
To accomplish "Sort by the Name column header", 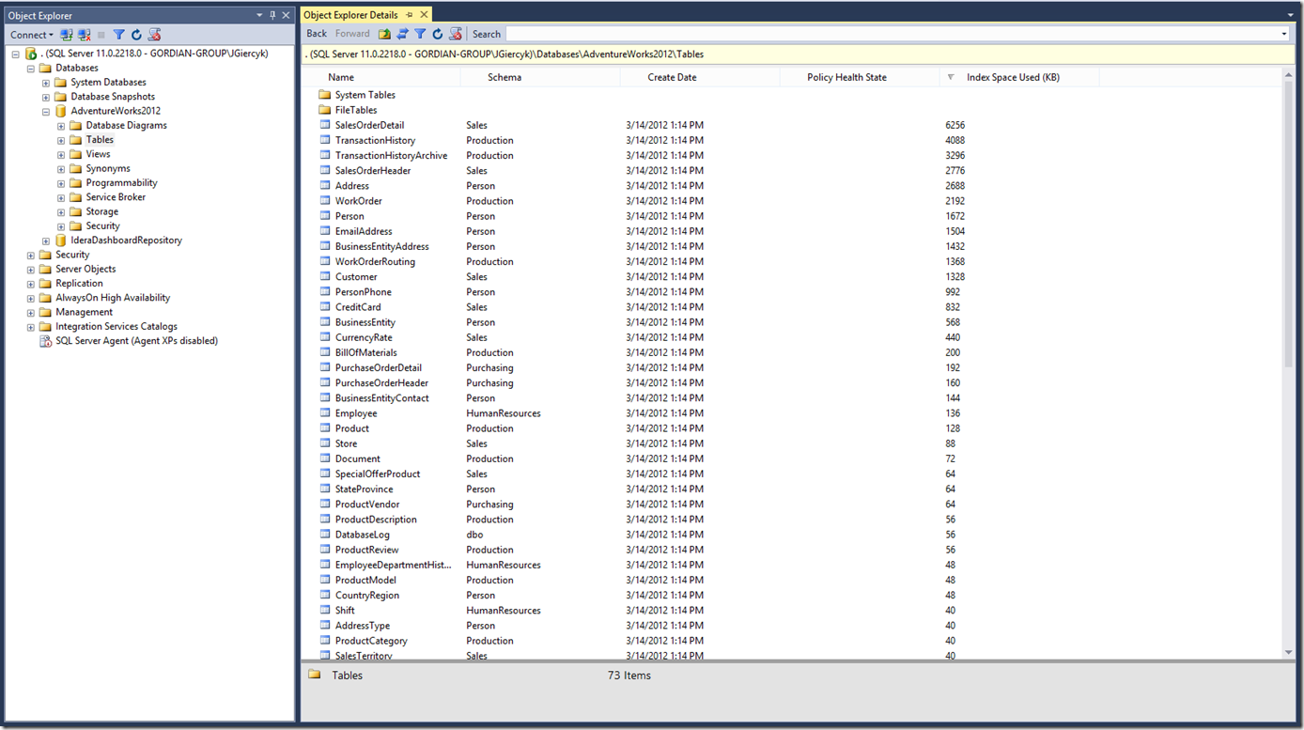I will click(381, 77).
